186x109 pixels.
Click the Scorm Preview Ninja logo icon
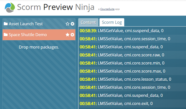pos(10,8)
